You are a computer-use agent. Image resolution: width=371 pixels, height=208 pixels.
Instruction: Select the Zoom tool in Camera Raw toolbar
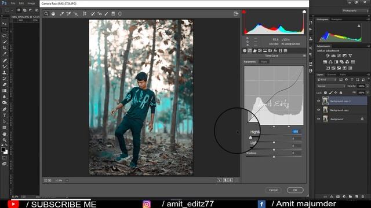pyautogui.click(x=46, y=14)
